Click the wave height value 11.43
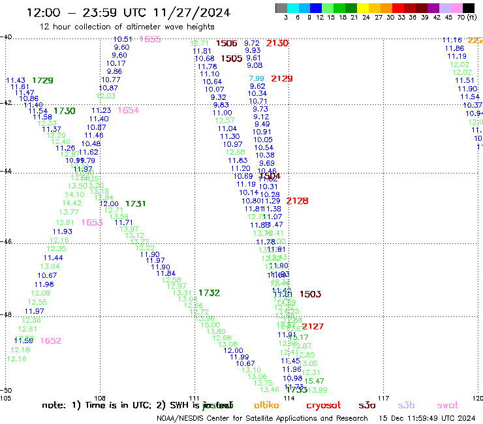The width and height of the screenshot is (483, 424). 16,80
